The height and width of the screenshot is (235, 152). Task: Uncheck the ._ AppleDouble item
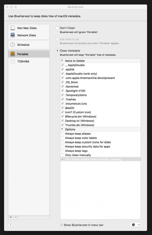click(63, 65)
